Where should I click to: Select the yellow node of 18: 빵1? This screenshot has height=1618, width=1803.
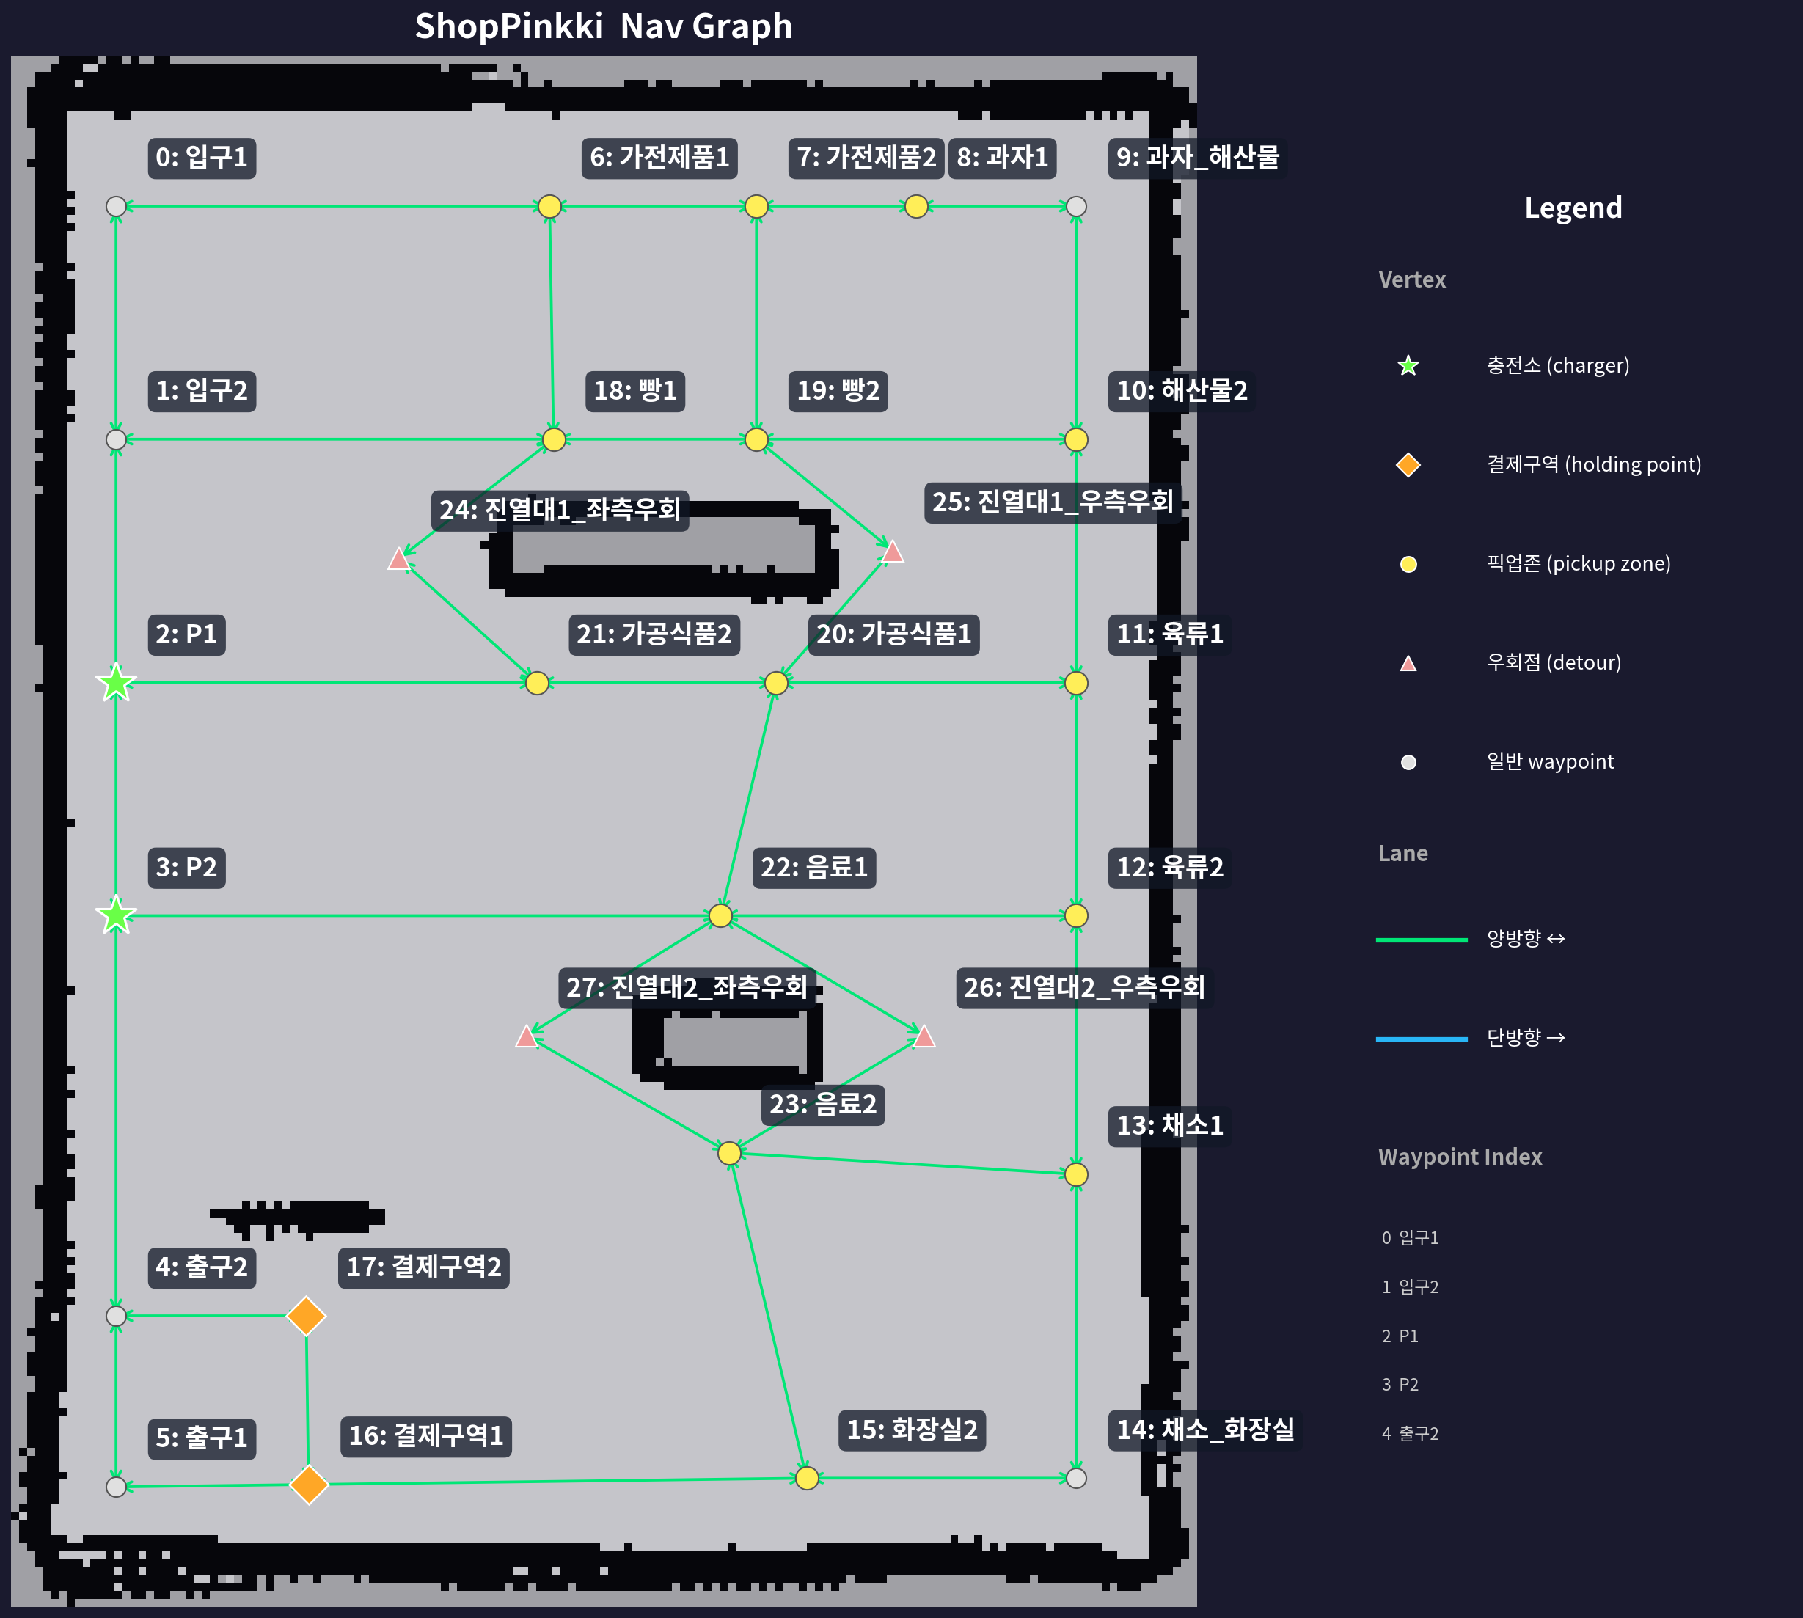point(554,439)
